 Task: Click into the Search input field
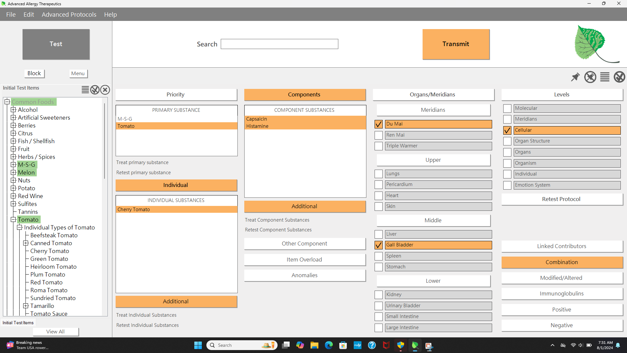[x=279, y=44]
